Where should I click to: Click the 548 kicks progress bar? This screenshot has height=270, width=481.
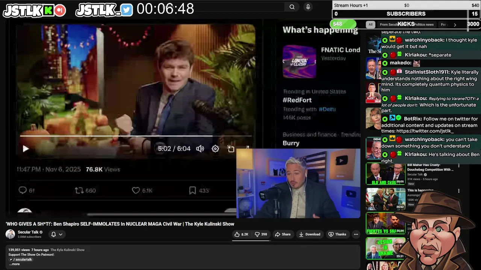coord(343,24)
